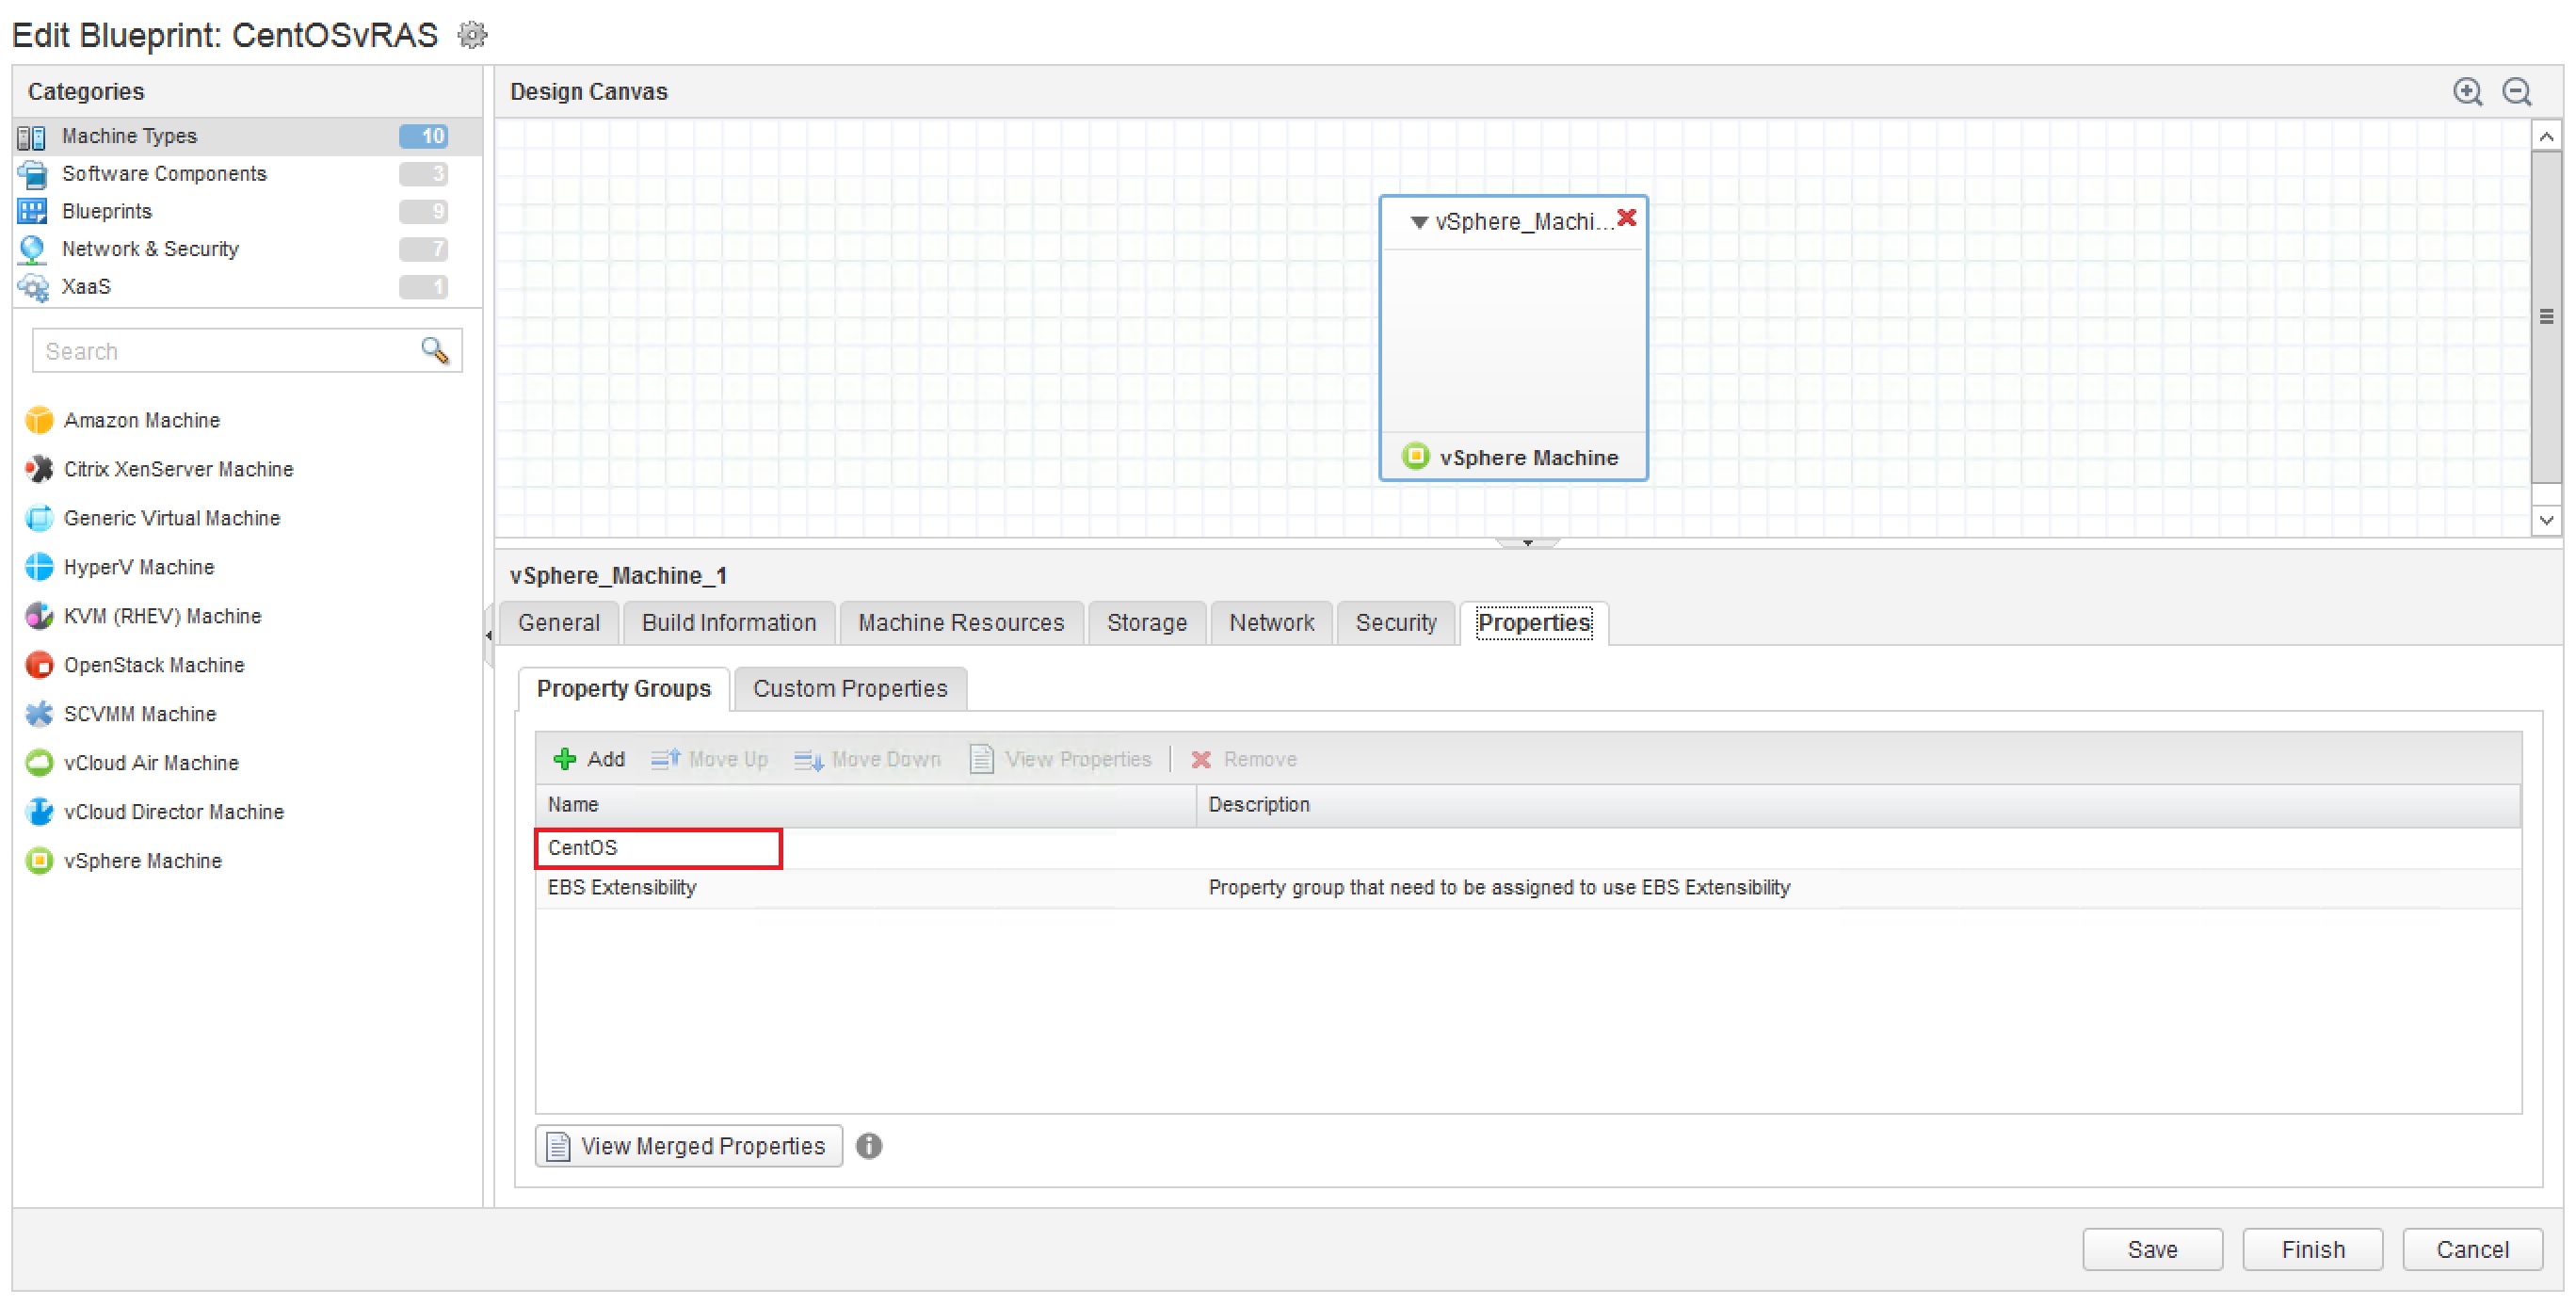Click canvas scrollbar down arrow
The height and width of the screenshot is (1305, 2576).
click(2546, 520)
